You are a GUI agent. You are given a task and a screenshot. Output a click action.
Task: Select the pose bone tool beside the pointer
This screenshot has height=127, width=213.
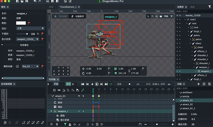click(x=152, y=16)
